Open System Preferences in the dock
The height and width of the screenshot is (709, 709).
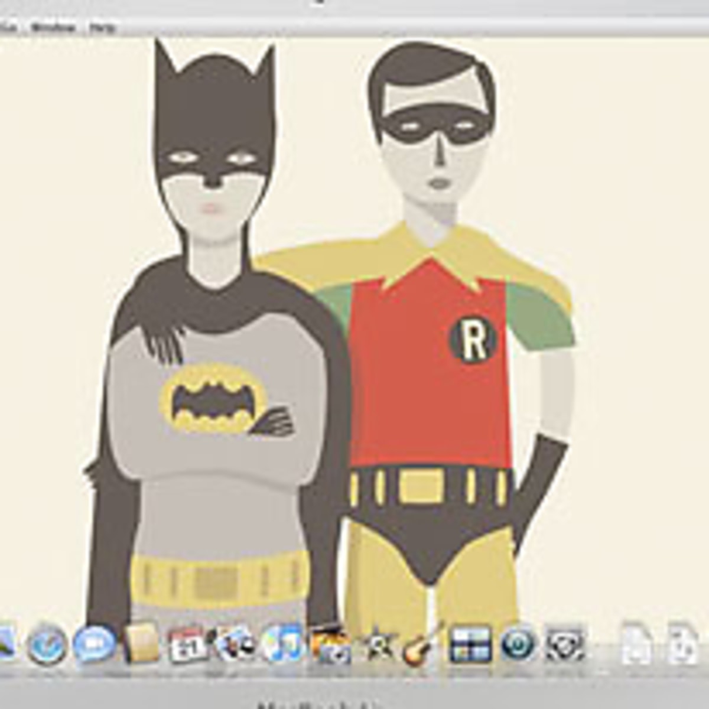[565, 644]
